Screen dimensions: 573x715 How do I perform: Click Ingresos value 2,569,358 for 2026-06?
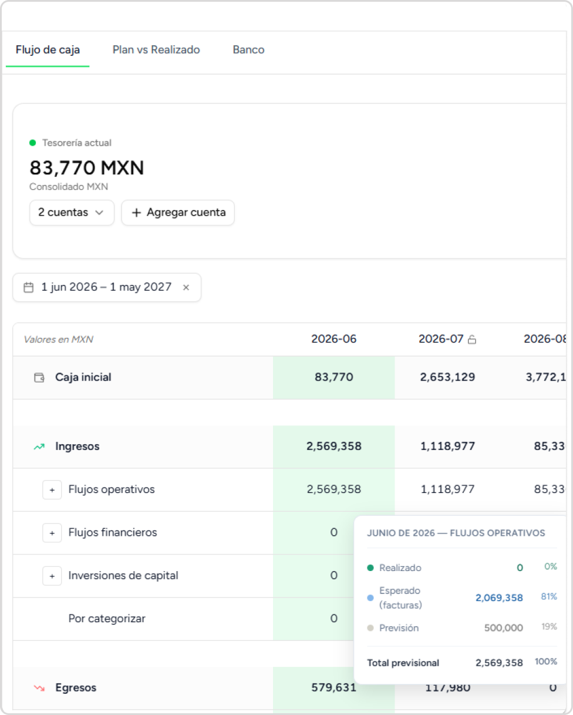[333, 447]
